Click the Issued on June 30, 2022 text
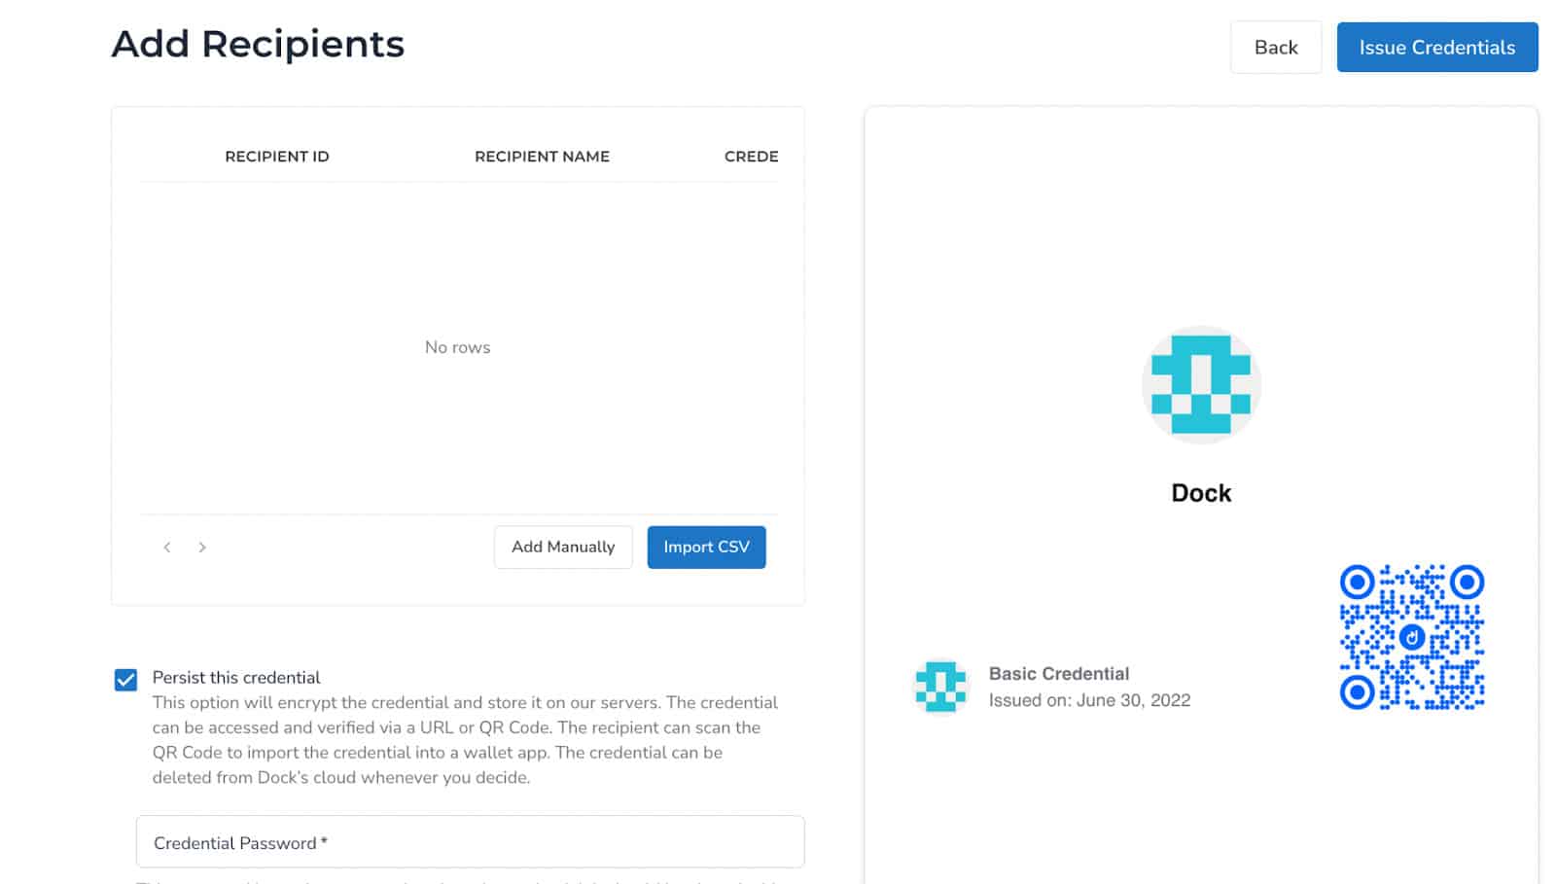1556x884 pixels. point(1089,700)
